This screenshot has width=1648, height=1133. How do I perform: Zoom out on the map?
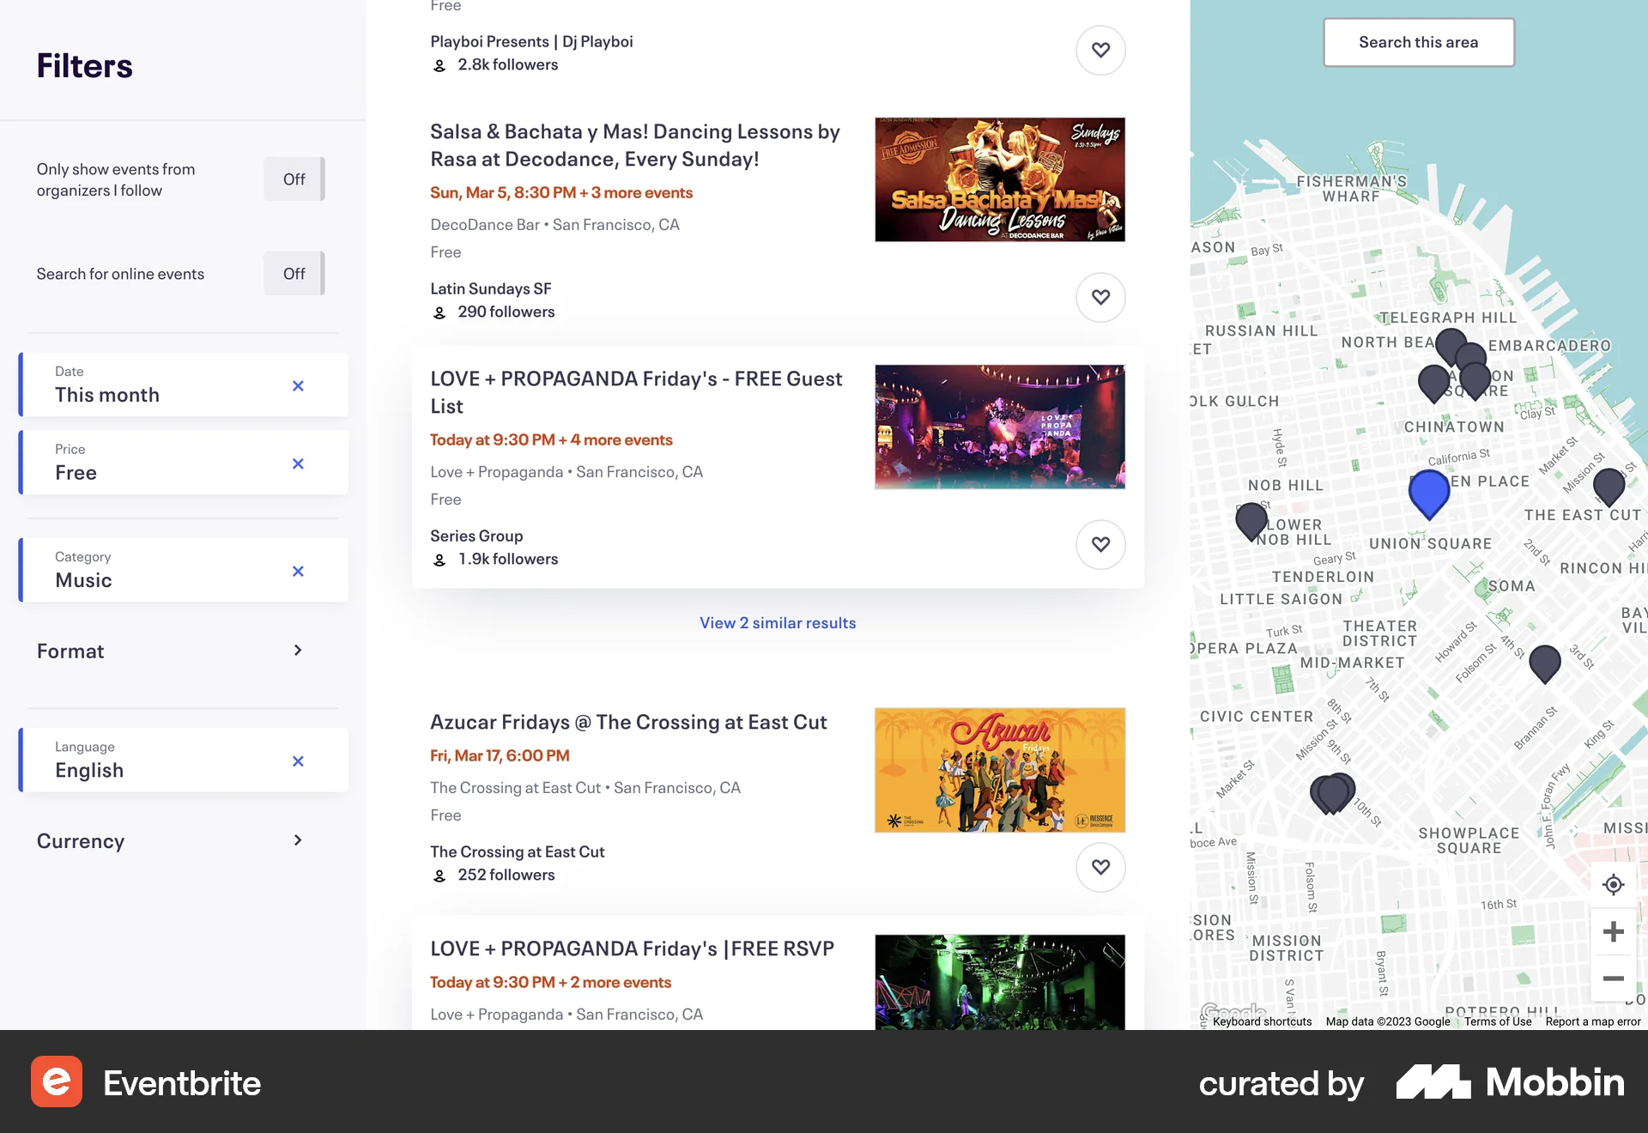tap(1614, 978)
